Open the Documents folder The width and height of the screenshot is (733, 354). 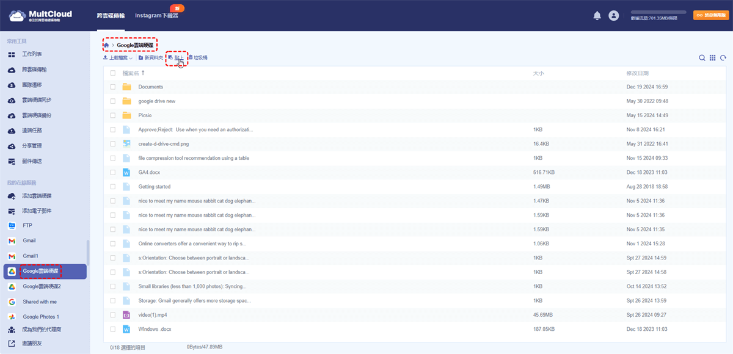[x=151, y=87]
